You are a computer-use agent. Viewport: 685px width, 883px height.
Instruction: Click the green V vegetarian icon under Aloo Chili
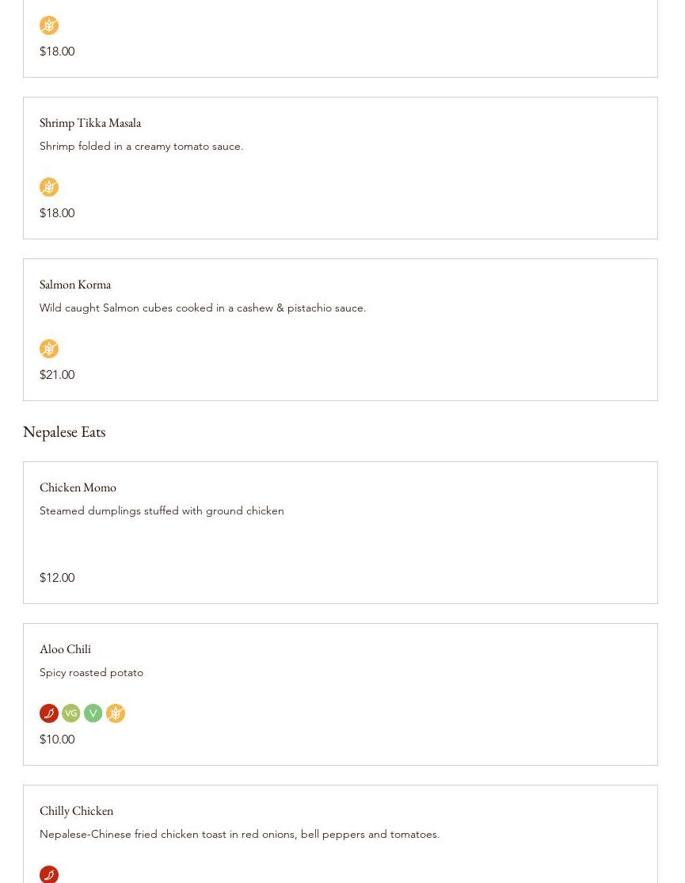pyautogui.click(x=93, y=713)
